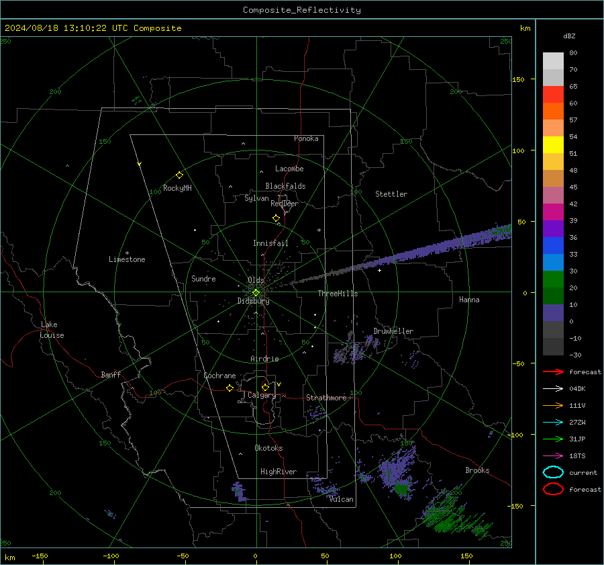The height and width of the screenshot is (565, 604).
Task: Click the Stettler town label
Action: point(391,194)
